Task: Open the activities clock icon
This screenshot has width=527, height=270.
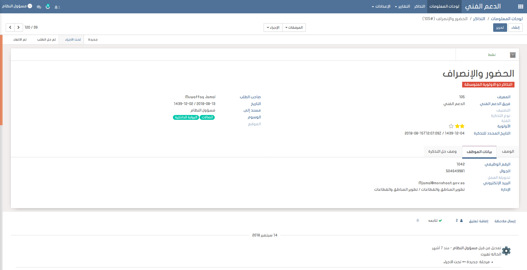Action: 48,7
